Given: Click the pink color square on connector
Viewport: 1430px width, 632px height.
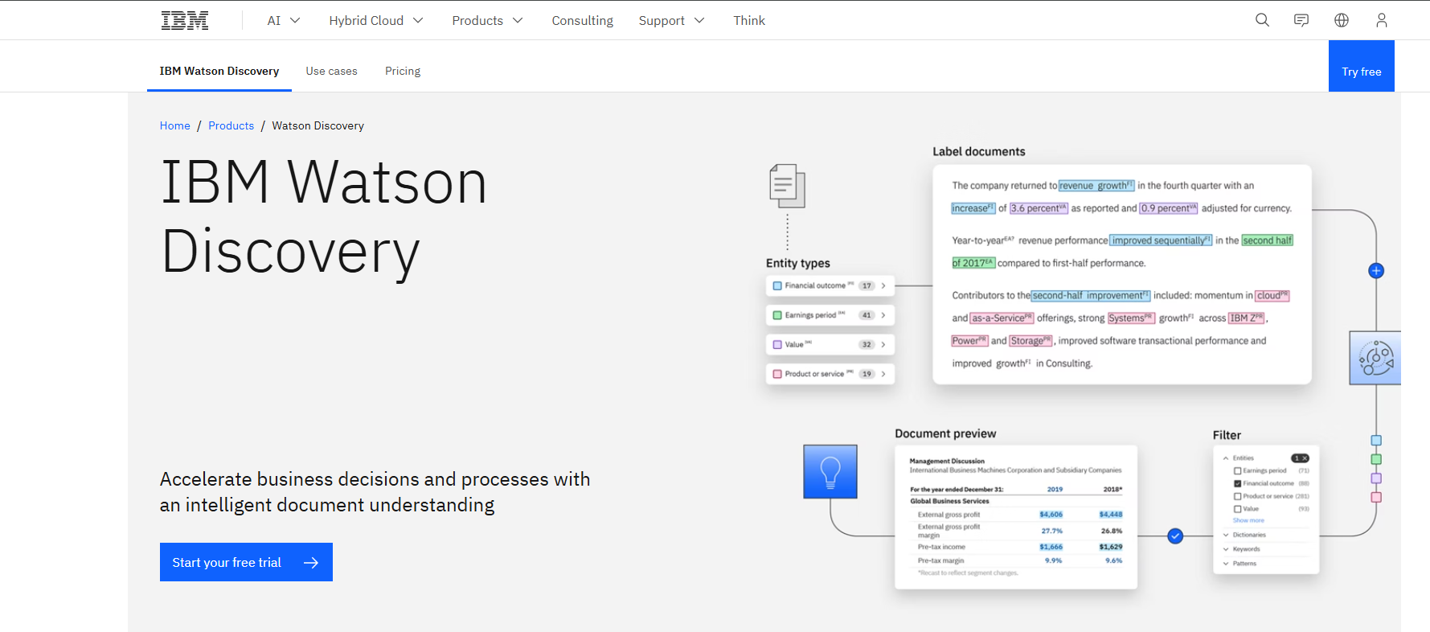Looking at the screenshot, I should [x=1376, y=498].
